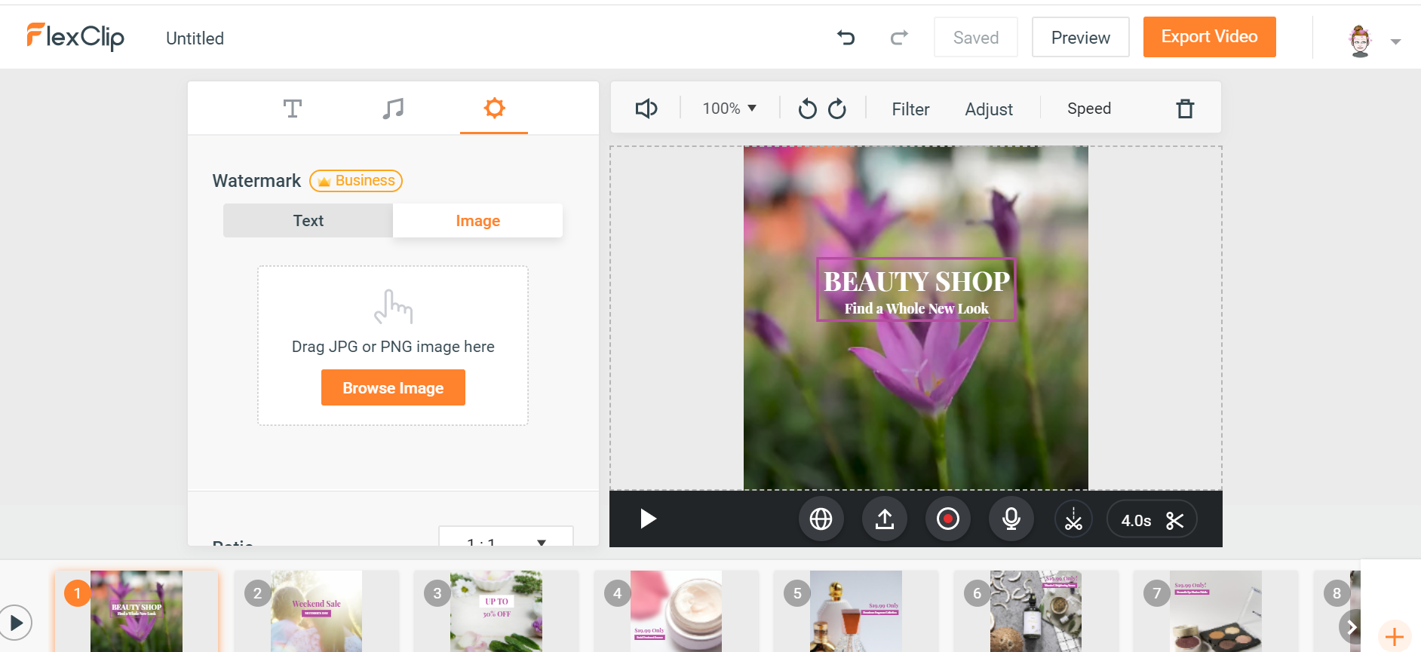Expand the account dropdown arrow

[x=1396, y=41]
